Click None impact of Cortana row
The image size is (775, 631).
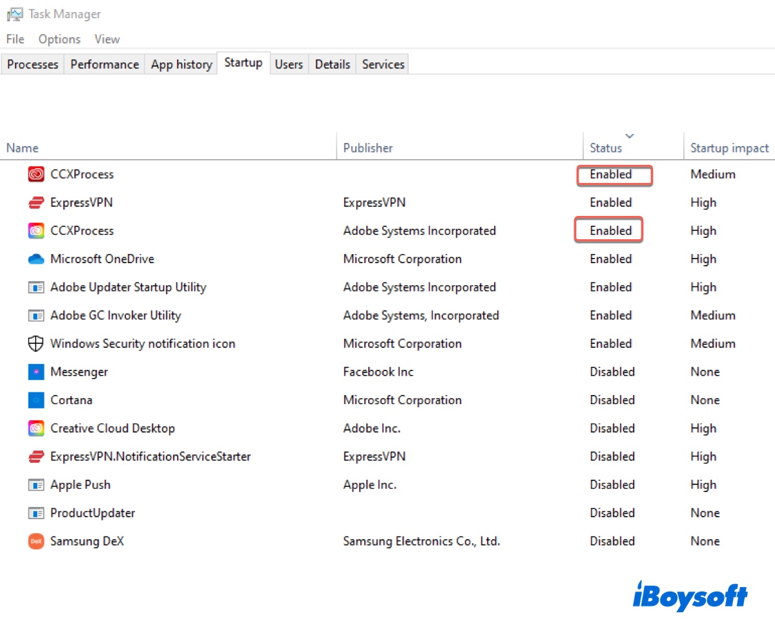(x=705, y=400)
